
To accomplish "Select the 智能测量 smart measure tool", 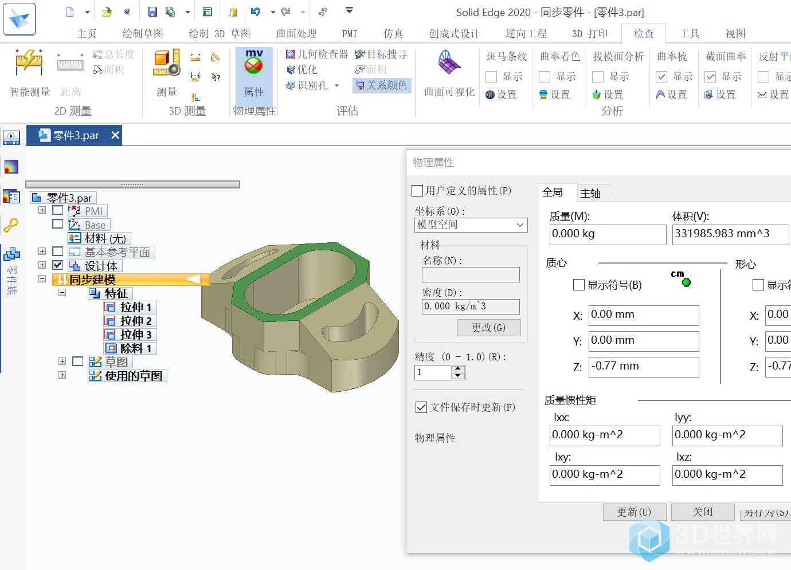I will 30,73.
